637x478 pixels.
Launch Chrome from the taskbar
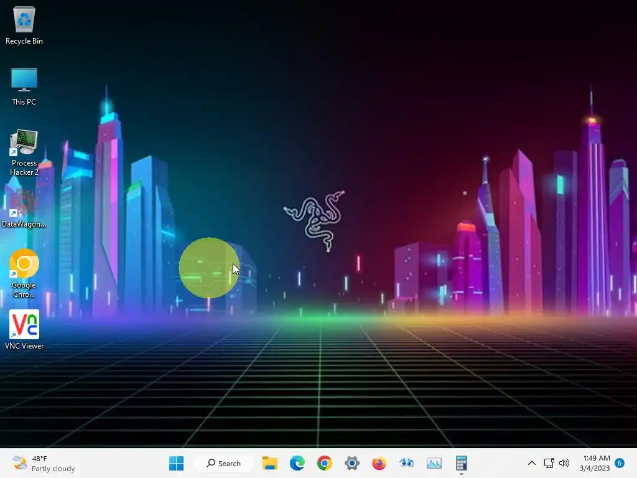click(x=324, y=463)
